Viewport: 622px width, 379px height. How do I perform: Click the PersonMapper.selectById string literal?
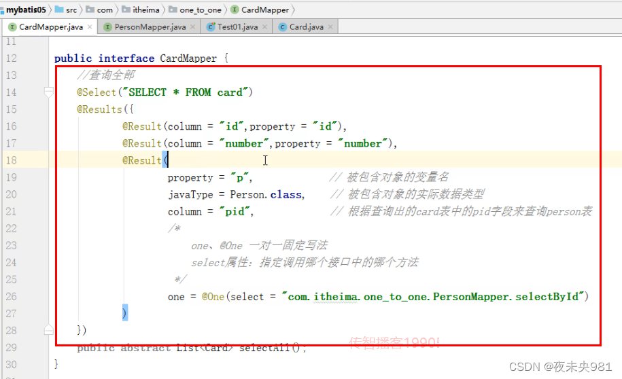(433, 297)
